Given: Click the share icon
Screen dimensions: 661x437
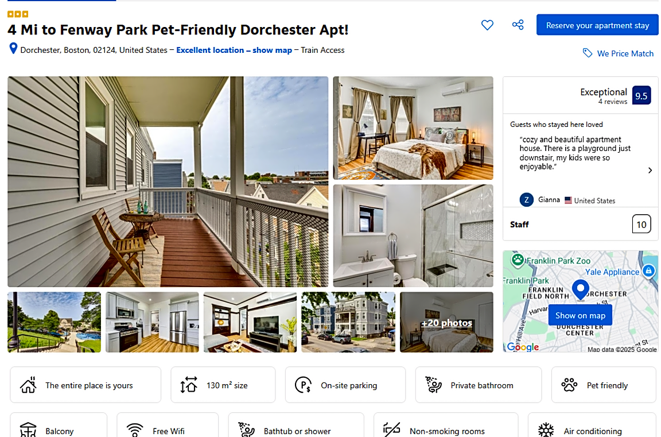Looking at the screenshot, I should (x=518, y=25).
